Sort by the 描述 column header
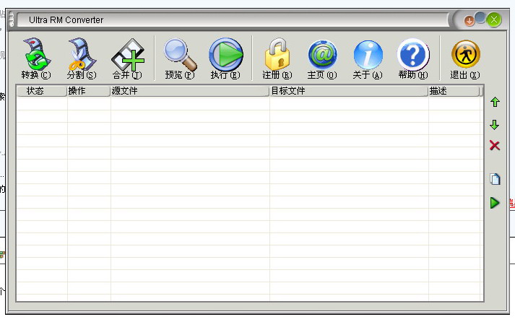This screenshot has height=322, width=515. (454, 91)
